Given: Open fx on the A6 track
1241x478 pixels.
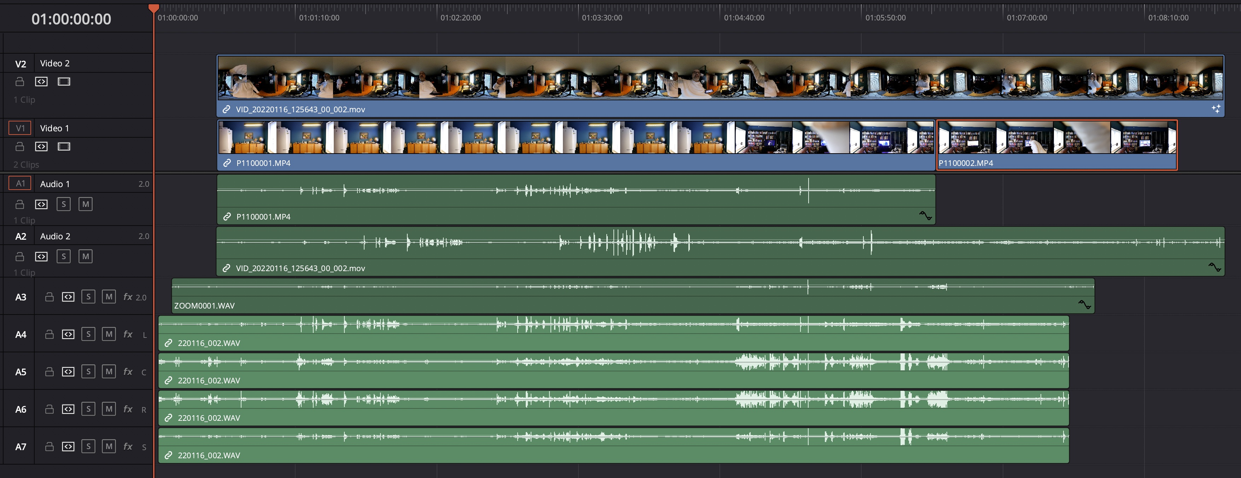Looking at the screenshot, I should 128,409.
